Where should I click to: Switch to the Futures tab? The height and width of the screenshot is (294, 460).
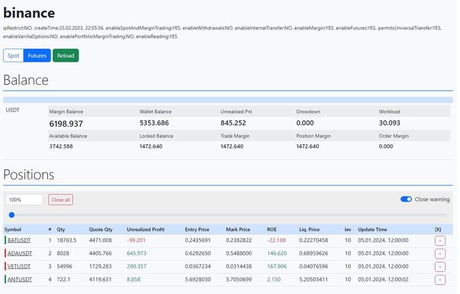coord(37,56)
